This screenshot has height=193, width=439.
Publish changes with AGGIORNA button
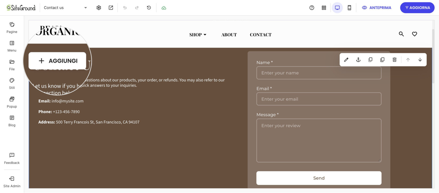pos(417,8)
